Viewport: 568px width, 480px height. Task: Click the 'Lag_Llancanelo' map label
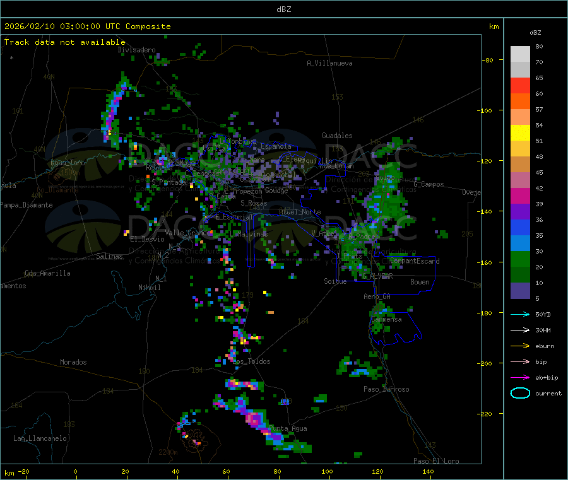pyautogui.click(x=40, y=438)
